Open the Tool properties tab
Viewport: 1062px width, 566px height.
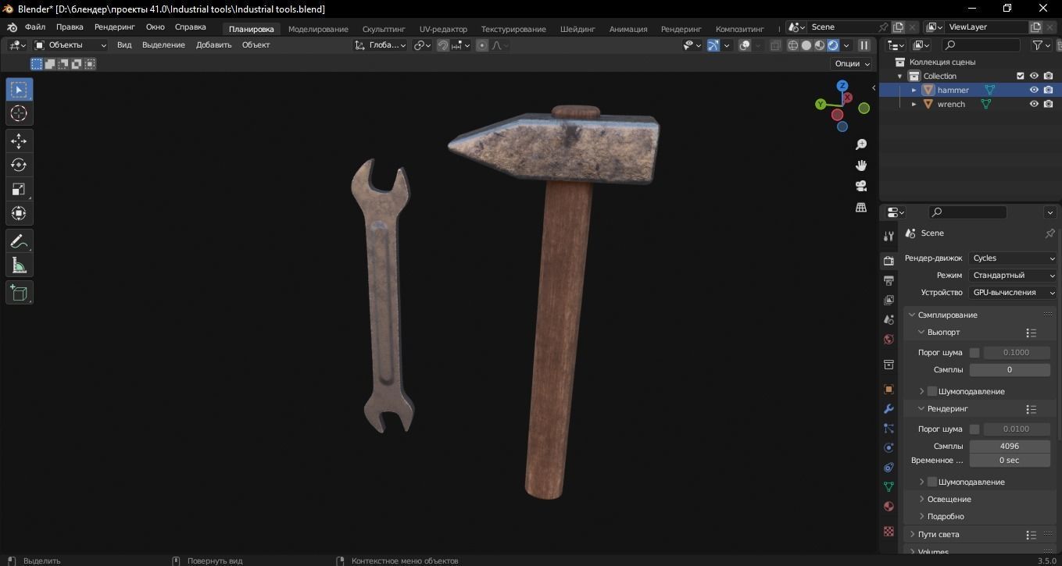click(889, 236)
